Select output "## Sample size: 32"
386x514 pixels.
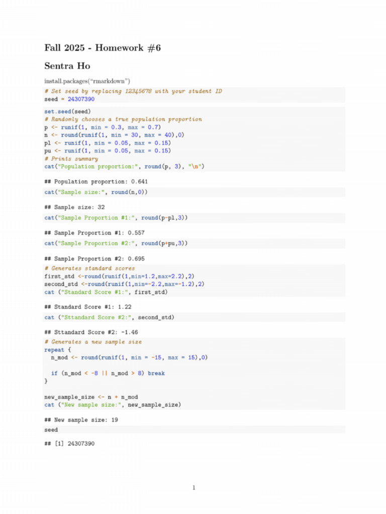[x=74, y=207]
